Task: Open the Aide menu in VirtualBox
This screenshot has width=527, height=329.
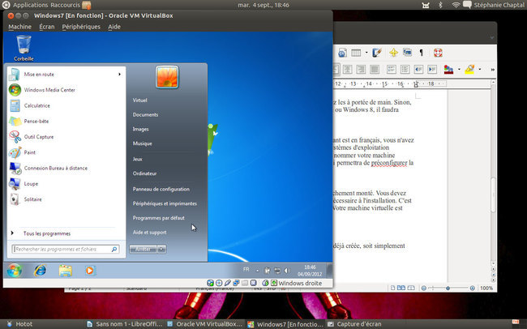Action: click(114, 27)
